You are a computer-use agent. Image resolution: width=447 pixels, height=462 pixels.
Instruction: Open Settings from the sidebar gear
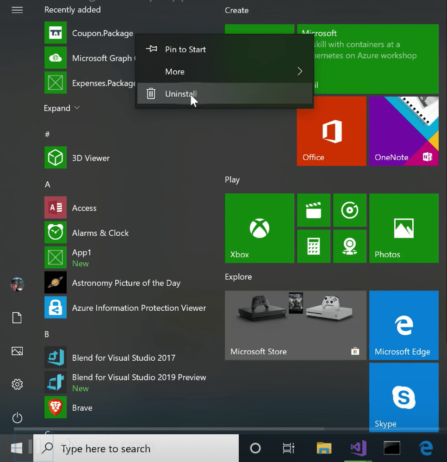[x=17, y=384]
